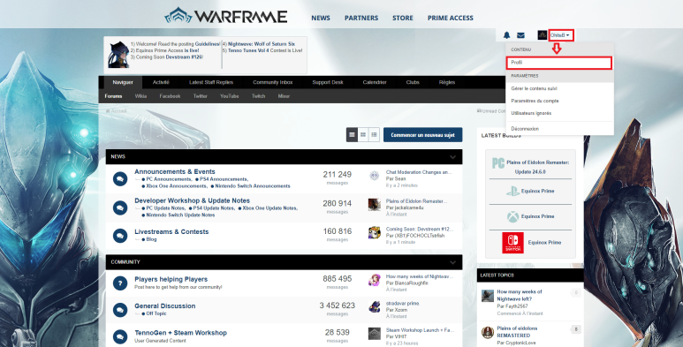This screenshot has width=683, height=347.
Task: Click the user avatar thumbnail
Action: coord(542,35)
